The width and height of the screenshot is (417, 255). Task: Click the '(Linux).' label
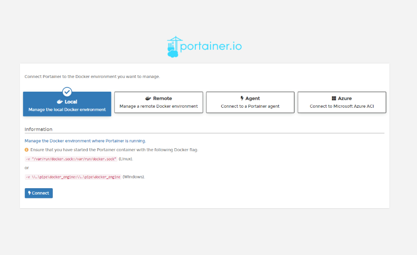[126, 159]
